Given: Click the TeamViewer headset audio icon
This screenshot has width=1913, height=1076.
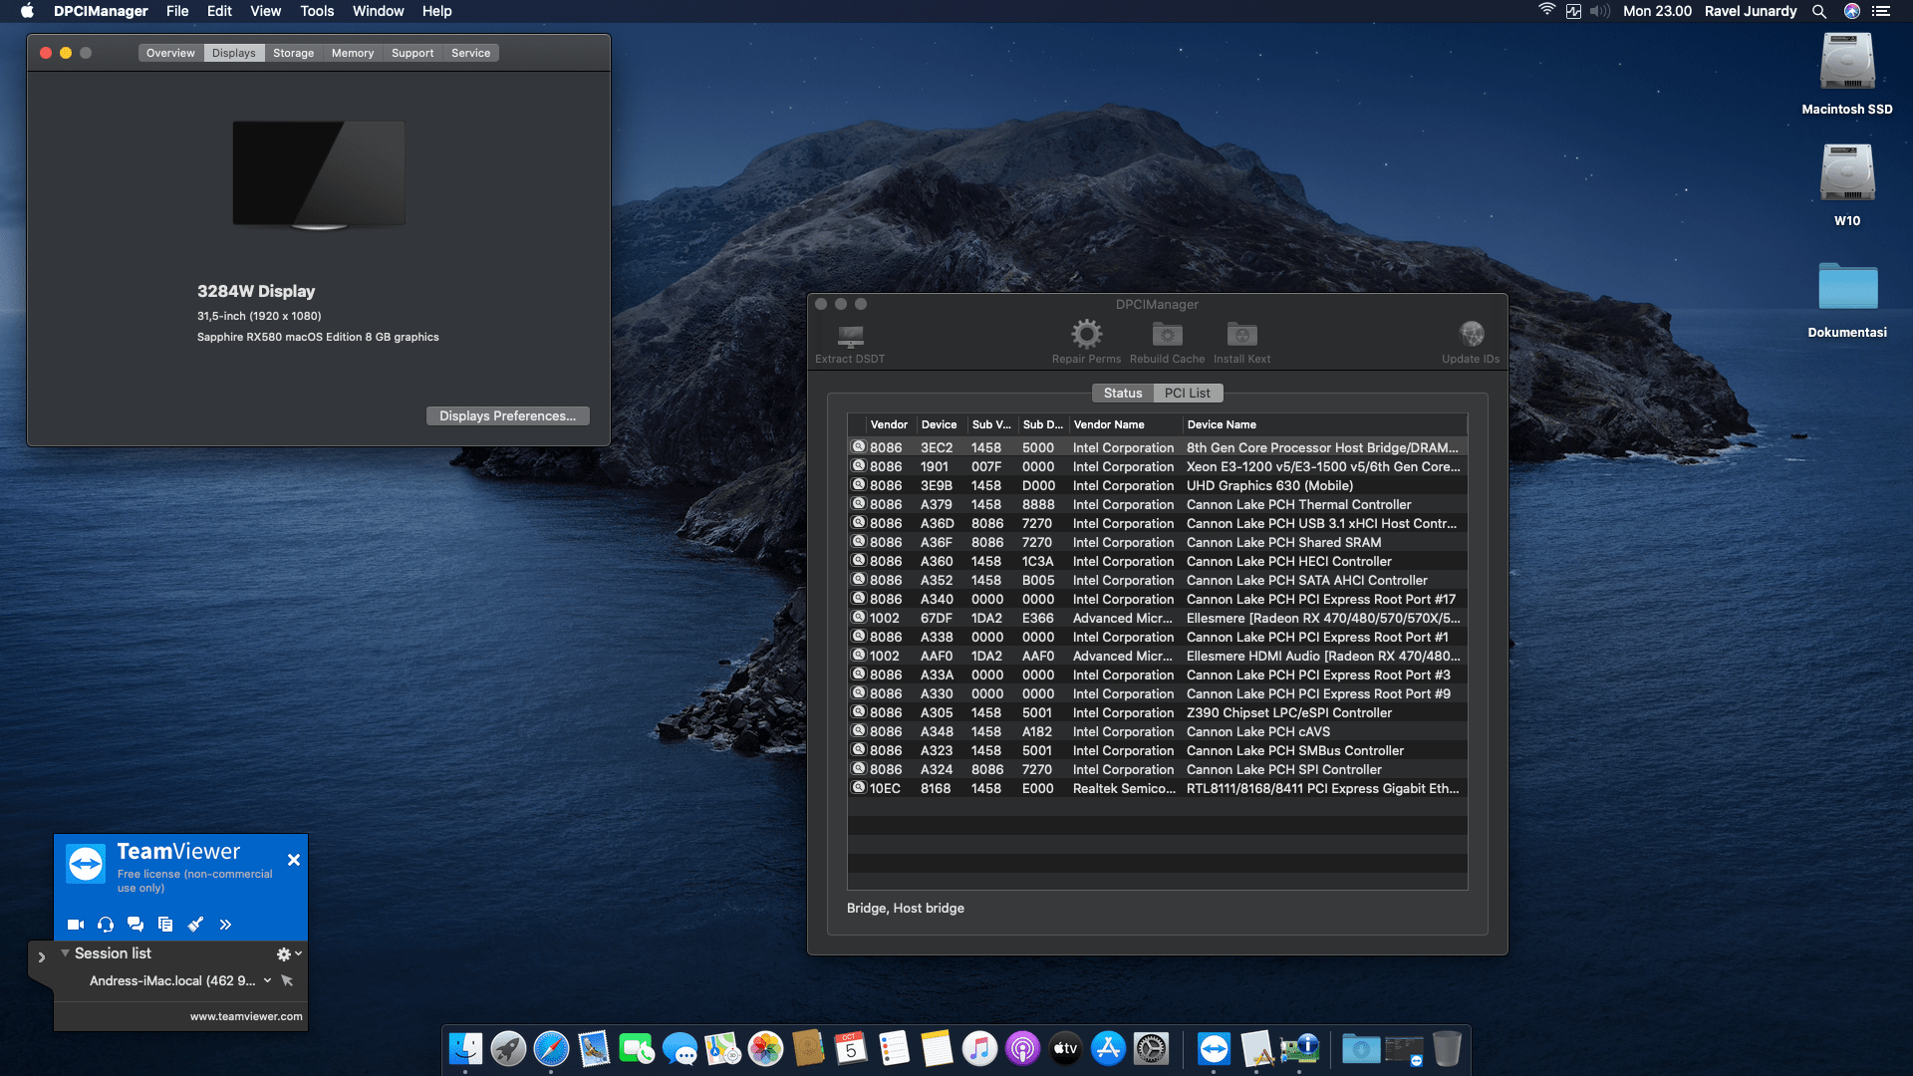Looking at the screenshot, I should point(106,925).
